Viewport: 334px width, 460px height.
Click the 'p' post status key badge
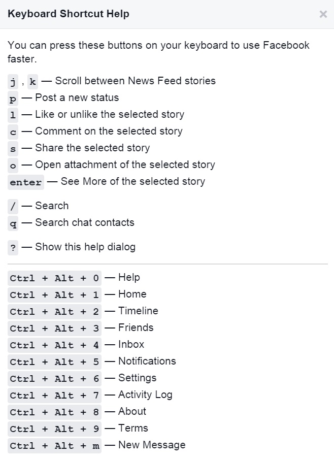[13, 98]
